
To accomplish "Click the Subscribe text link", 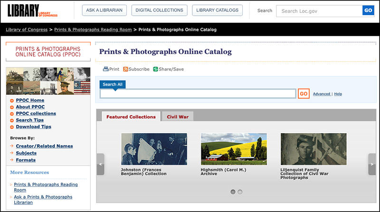I will tap(139, 69).
